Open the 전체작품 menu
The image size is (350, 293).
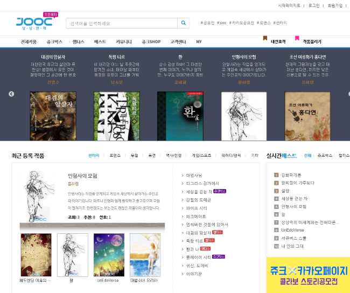(x=29, y=41)
